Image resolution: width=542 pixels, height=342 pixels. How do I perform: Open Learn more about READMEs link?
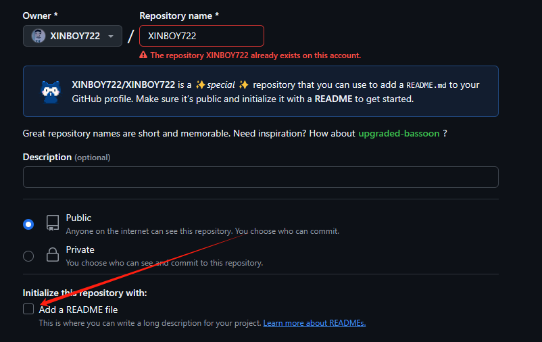(314, 323)
